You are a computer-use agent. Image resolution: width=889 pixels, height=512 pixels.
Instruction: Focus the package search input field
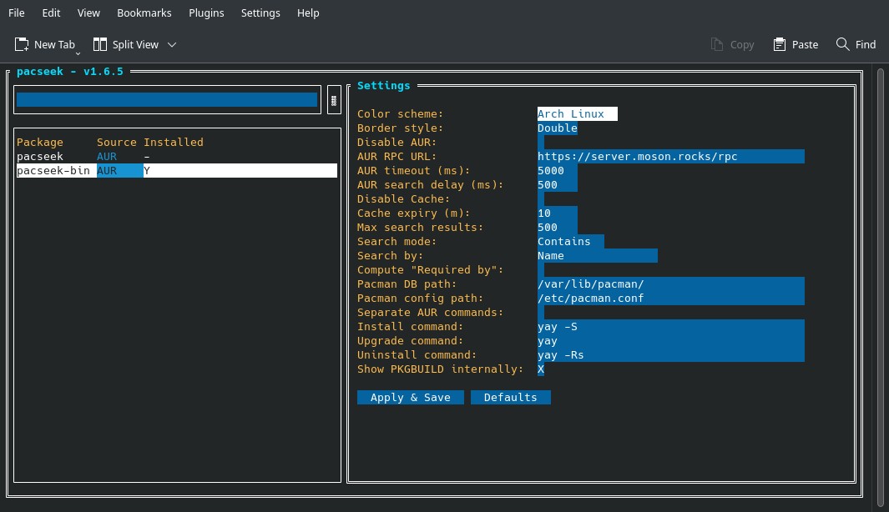[167, 100]
